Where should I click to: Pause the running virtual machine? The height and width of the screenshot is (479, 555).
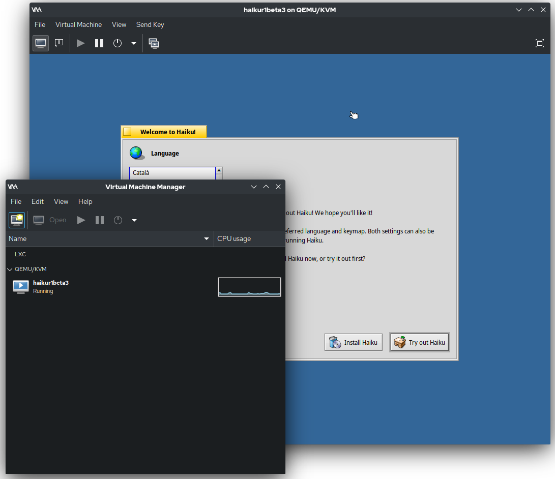99,43
